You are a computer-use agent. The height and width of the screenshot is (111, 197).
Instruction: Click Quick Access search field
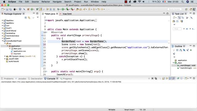pyautogui.click(x=175, y=9)
